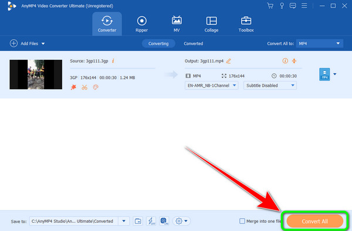Click the Convert All button
Screen dimensions: 352x231
click(x=314, y=221)
